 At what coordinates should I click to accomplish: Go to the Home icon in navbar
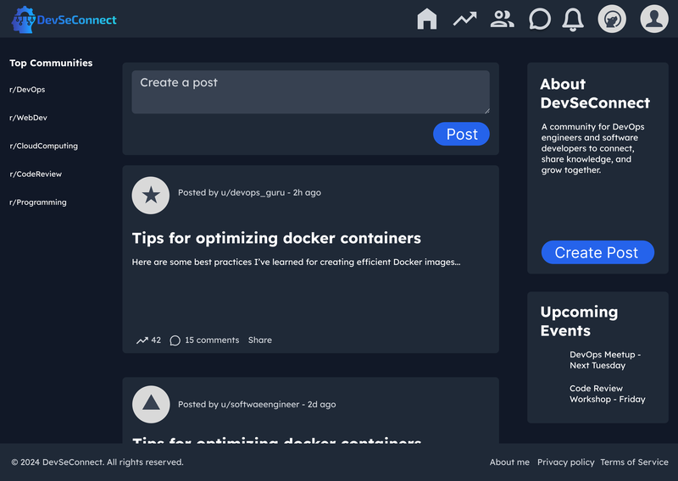(427, 19)
